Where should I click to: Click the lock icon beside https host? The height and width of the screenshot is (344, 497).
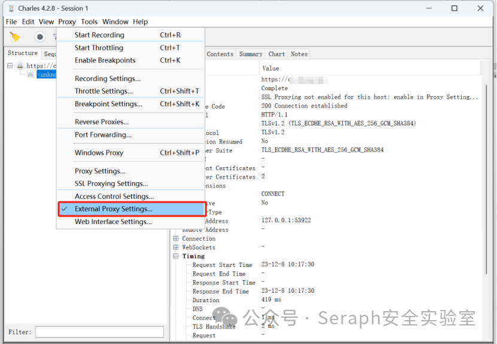click(x=20, y=66)
